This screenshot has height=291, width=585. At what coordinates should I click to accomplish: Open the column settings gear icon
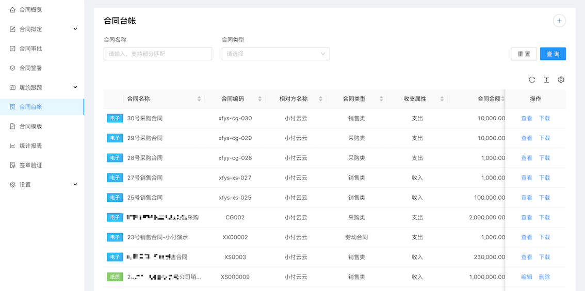[x=561, y=80]
